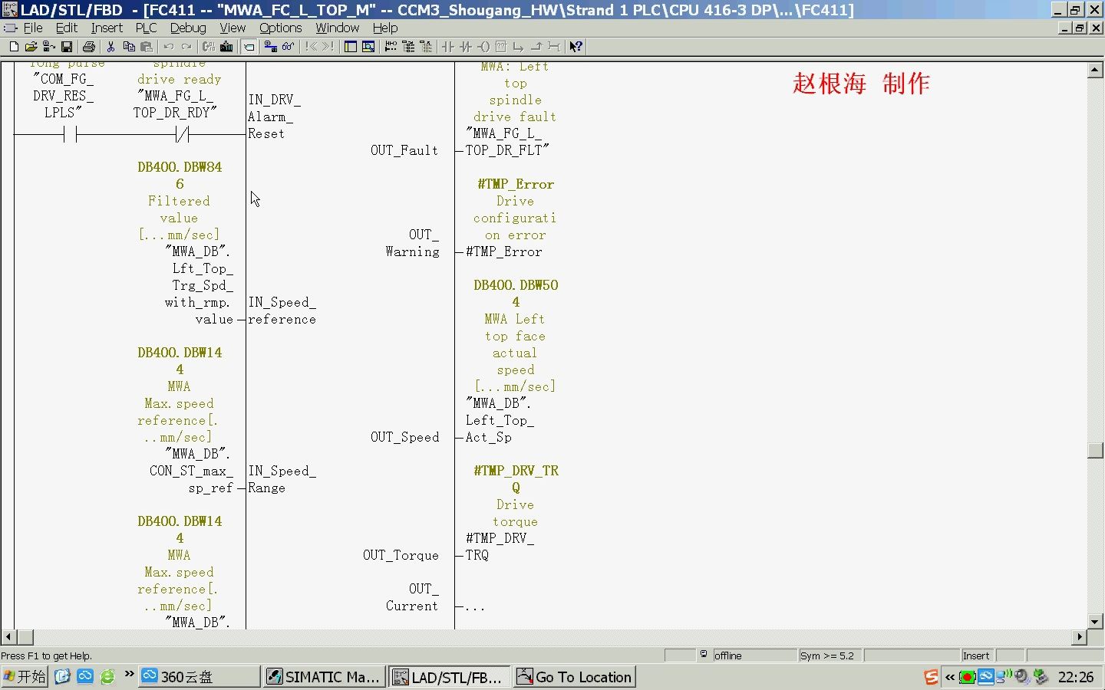
Task: Create a new block with New icon
Action: tap(14, 47)
